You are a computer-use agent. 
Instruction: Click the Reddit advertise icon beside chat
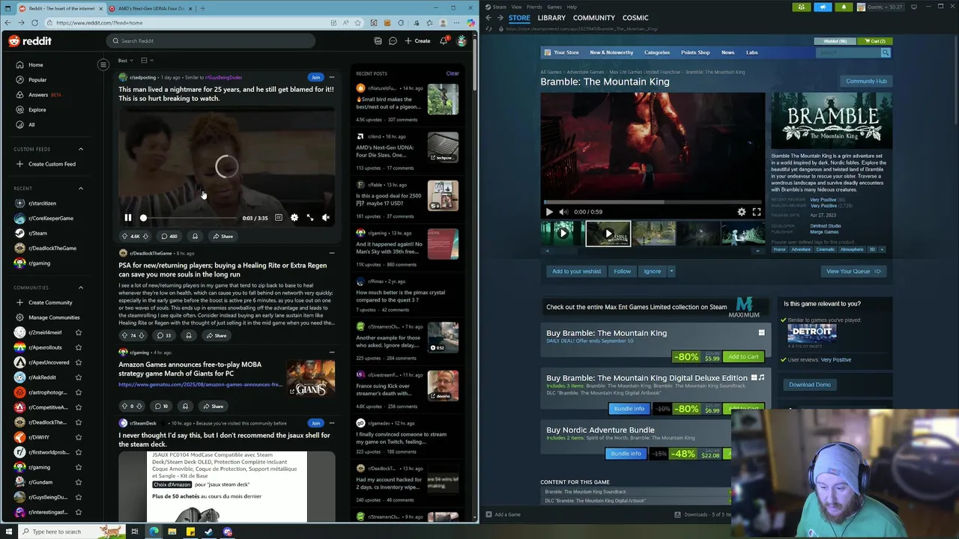click(x=378, y=41)
